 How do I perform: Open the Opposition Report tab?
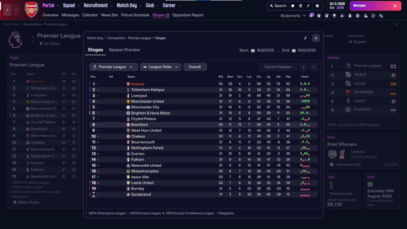click(x=188, y=15)
